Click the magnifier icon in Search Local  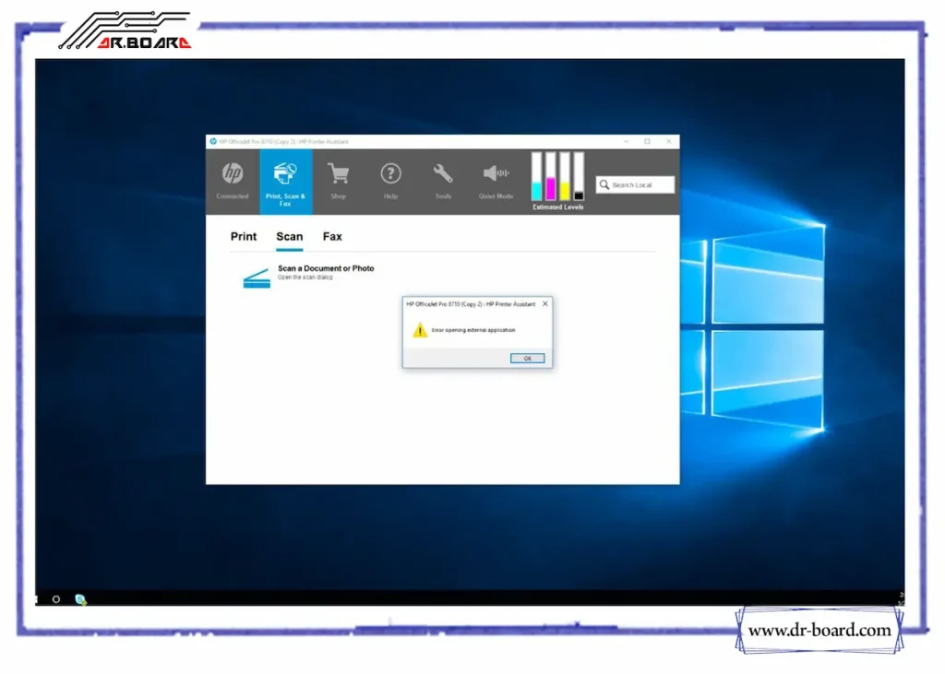604,184
